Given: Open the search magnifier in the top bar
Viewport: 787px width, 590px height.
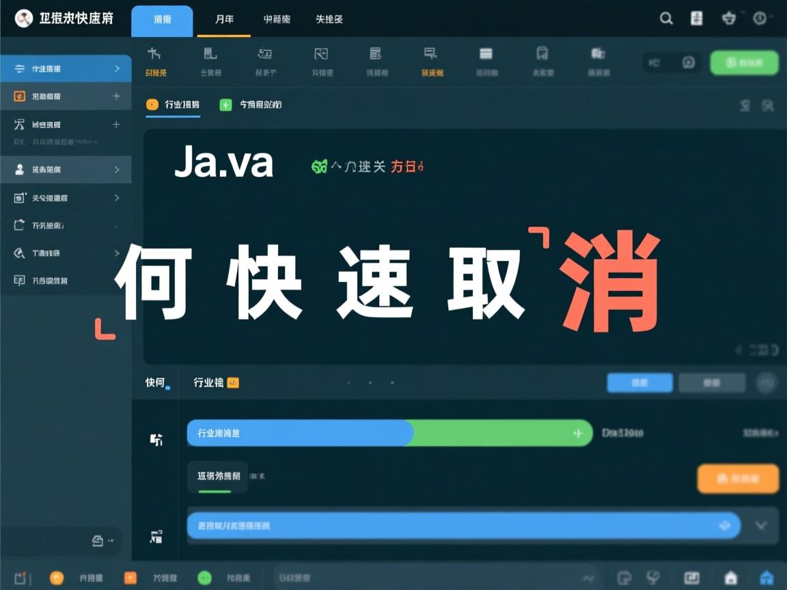Looking at the screenshot, I should point(666,18).
